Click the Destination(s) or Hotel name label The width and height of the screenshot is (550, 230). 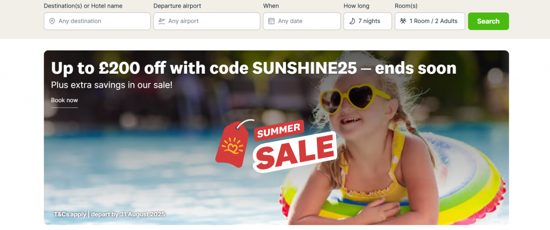tap(83, 6)
